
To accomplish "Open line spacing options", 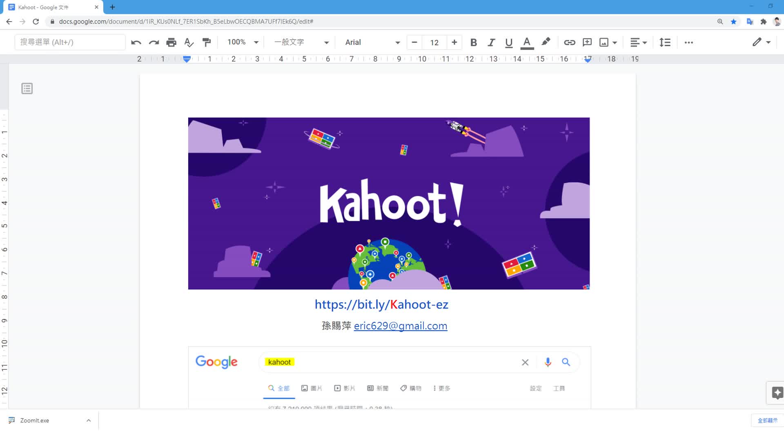I will click(665, 42).
